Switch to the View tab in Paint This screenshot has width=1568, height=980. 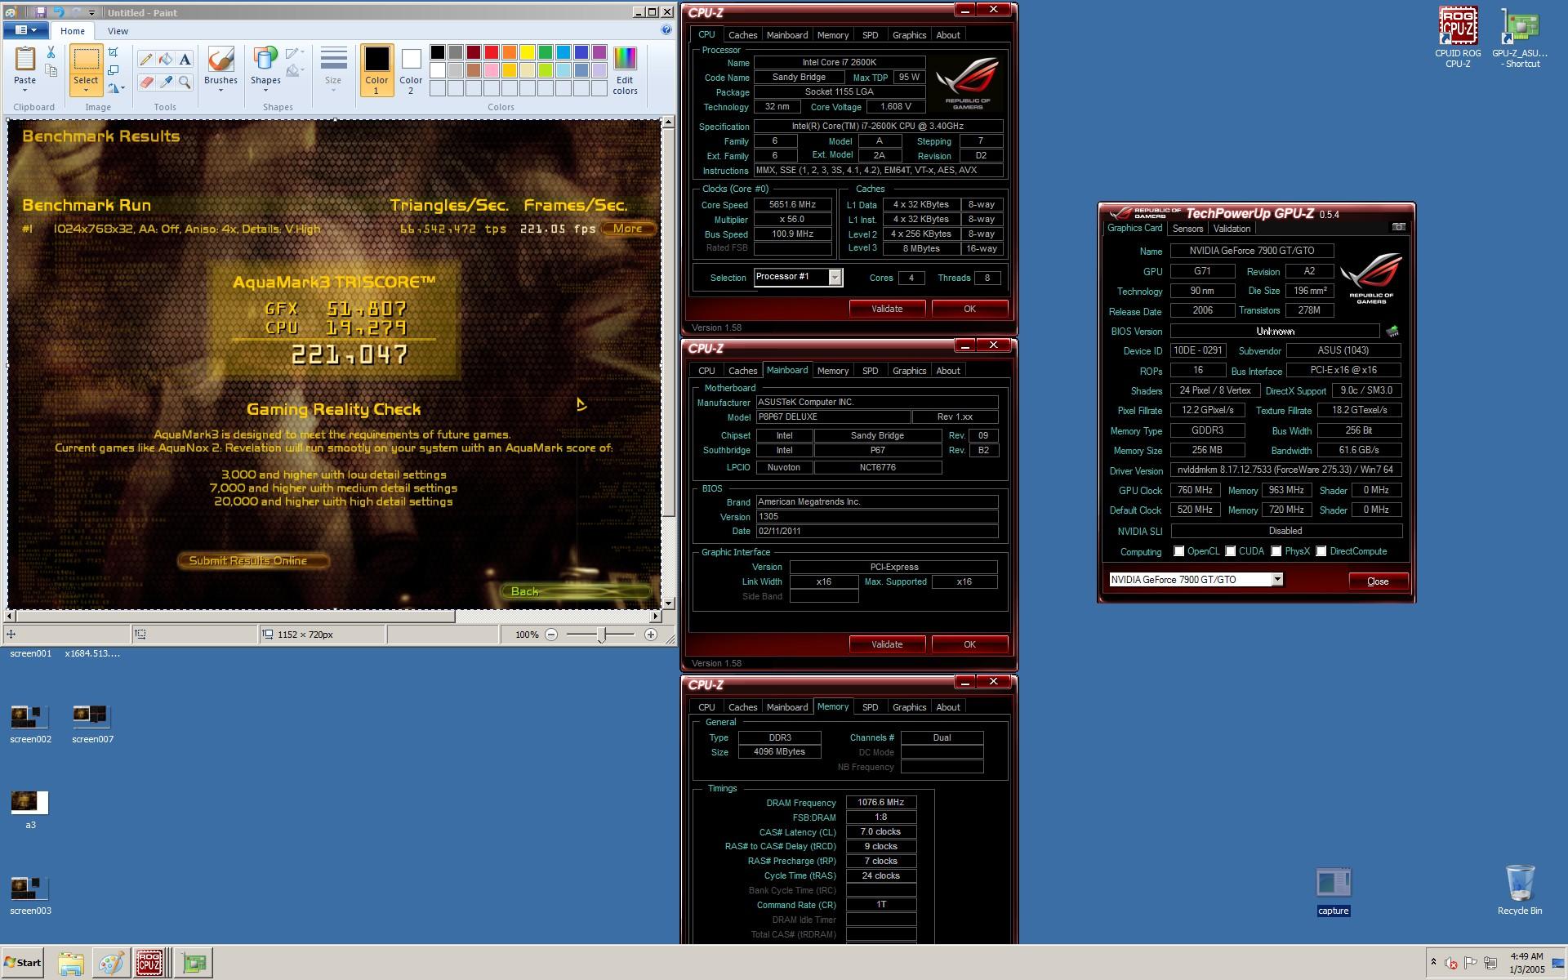click(118, 31)
